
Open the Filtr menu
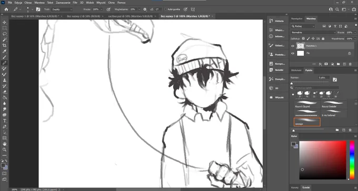coord(75,3)
